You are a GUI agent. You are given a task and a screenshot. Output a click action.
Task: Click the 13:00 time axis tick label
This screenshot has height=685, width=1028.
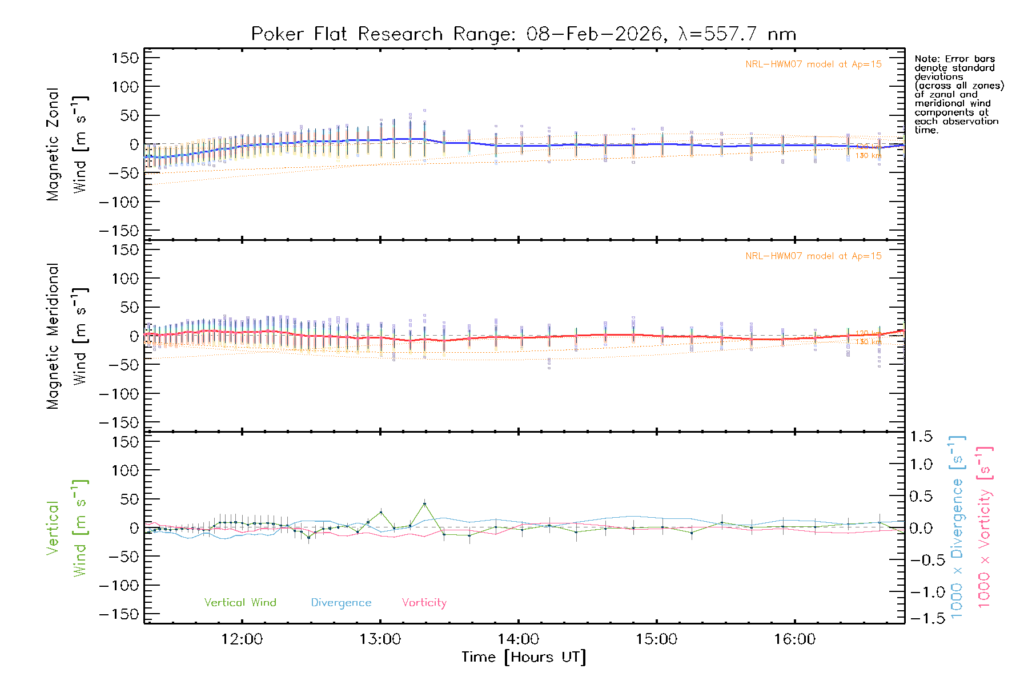[x=380, y=639]
